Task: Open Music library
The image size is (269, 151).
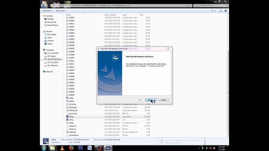Action: pyautogui.click(x=50, y=37)
